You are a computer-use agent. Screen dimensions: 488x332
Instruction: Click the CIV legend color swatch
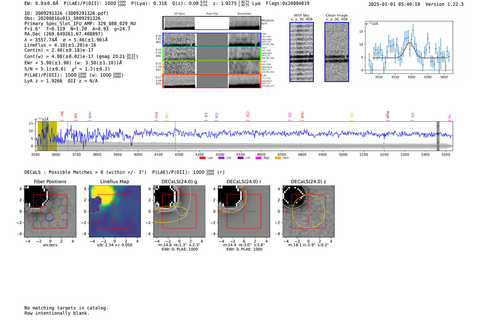click(x=221, y=158)
